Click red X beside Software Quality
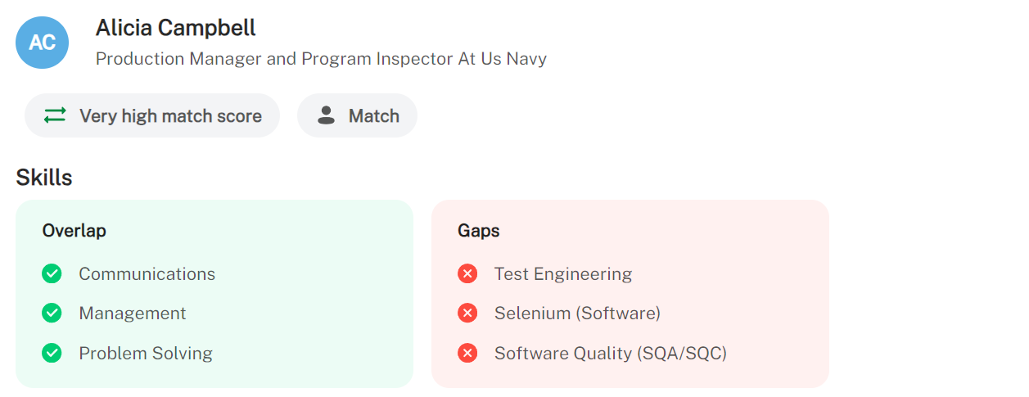This screenshot has height=397, width=1029. pyautogui.click(x=467, y=353)
